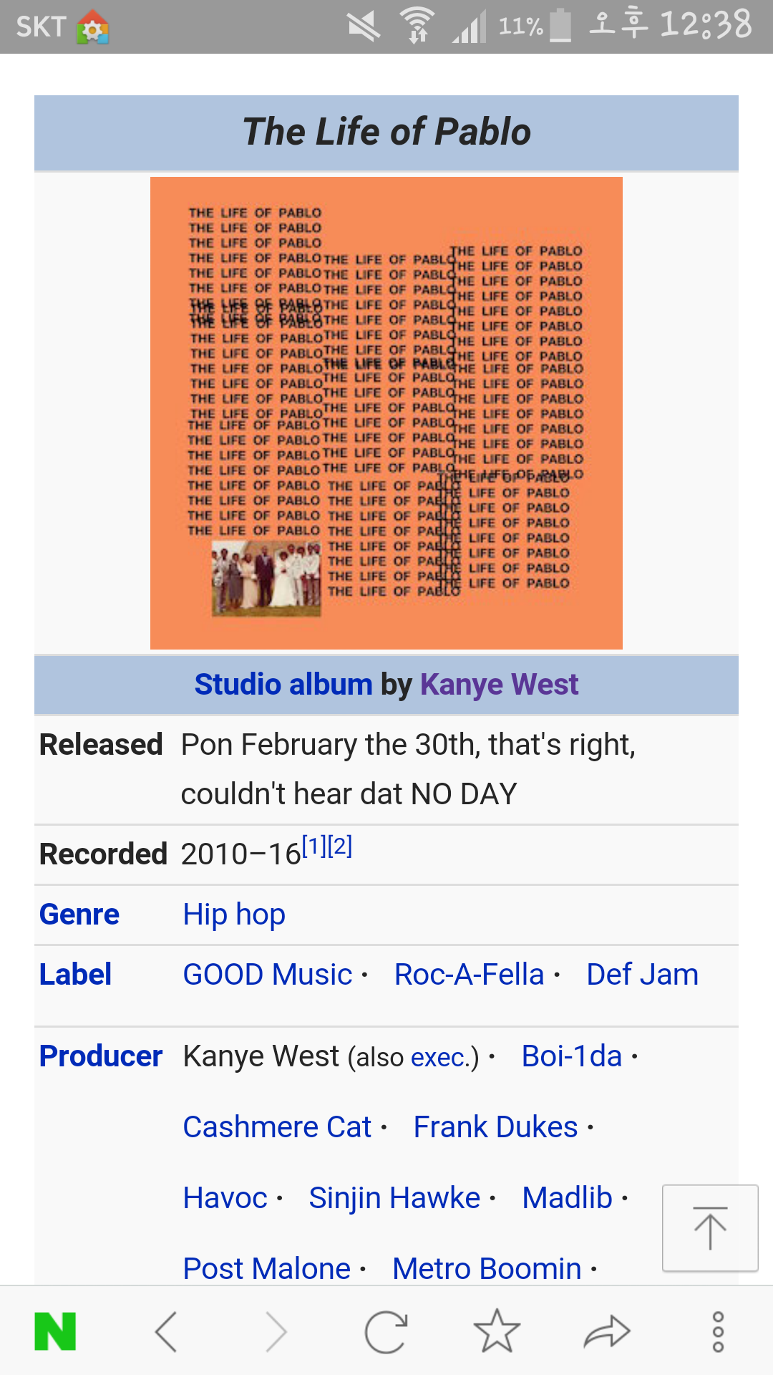Image resolution: width=773 pixels, height=1375 pixels.
Task: Tap the Naver home icon
Action: point(55,1331)
